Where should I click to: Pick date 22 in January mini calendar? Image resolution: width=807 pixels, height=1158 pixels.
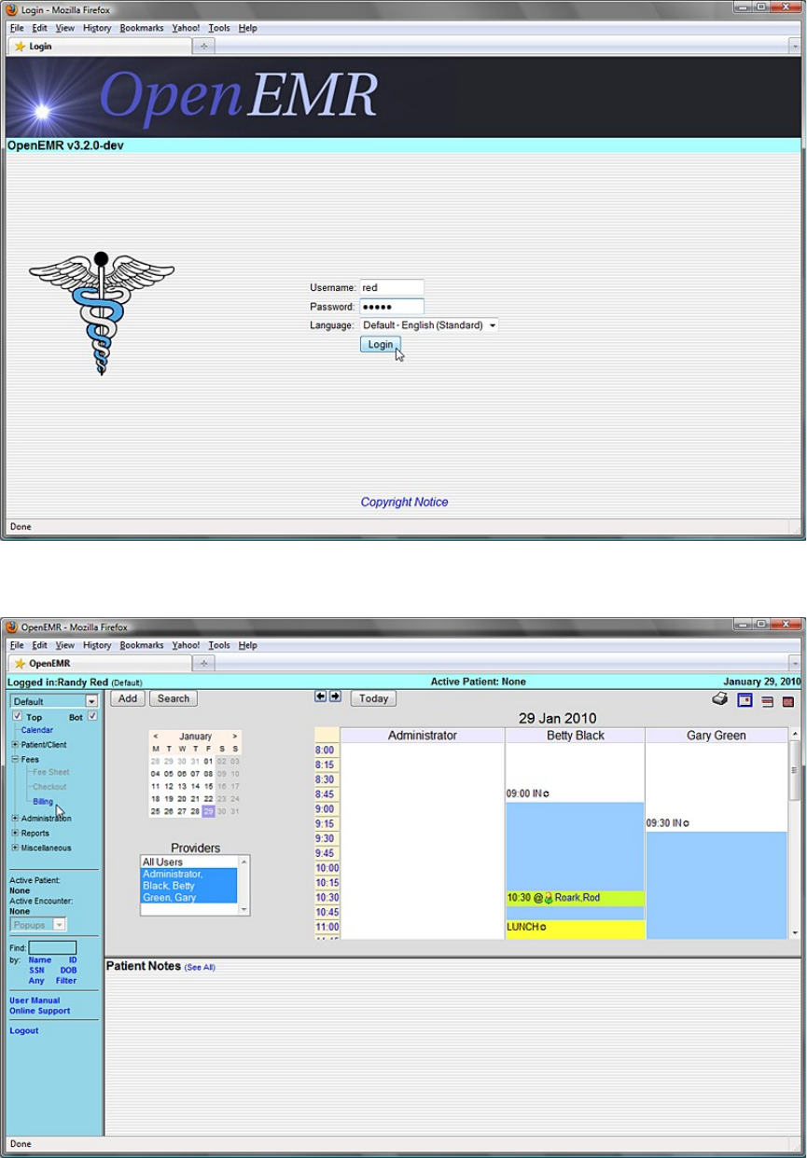coord(208,798)
